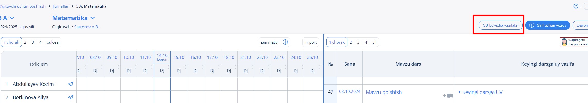588x103 pixels.
Task: Click the assistant avatar banner icon
Action: click(x=564, y=42)
